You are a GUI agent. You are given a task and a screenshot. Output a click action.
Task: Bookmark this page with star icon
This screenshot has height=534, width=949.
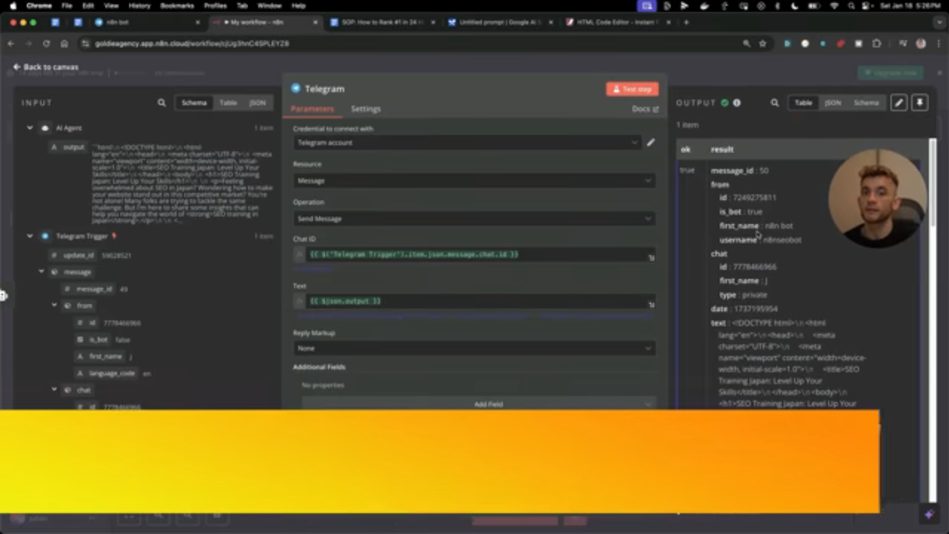click(x=763, y=43)
